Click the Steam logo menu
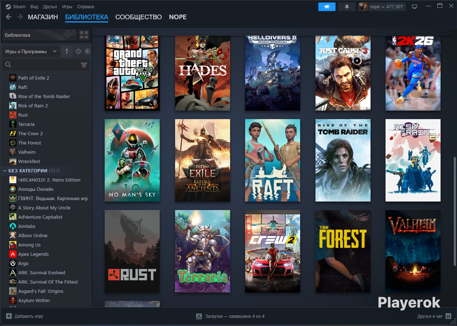Image resolution: width=457 pixels, height=326 pixels. [15, 7]
